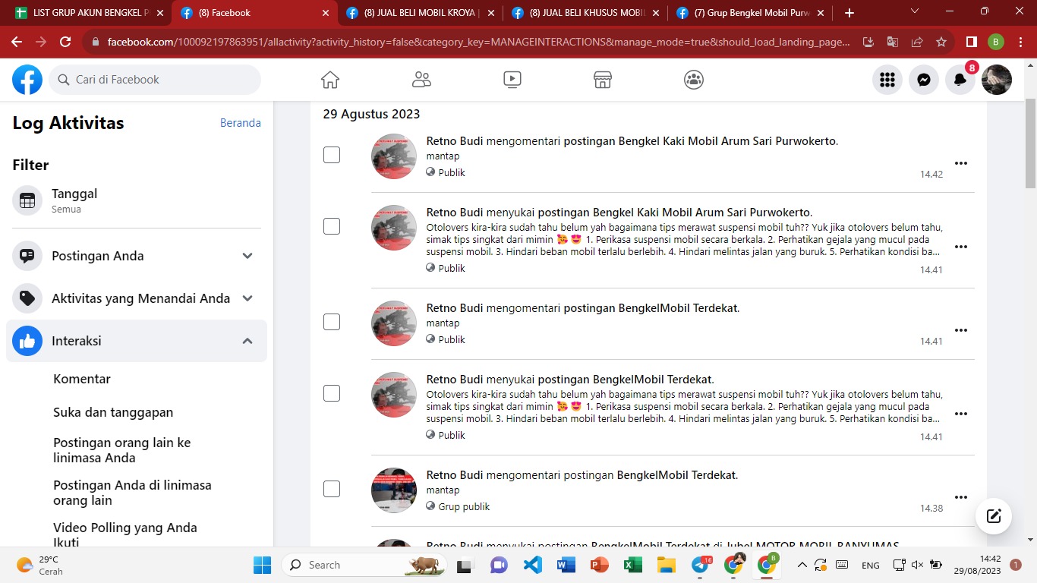Go to the Facebook Home feed icon
1037x583 pixels.
[329, 80]
